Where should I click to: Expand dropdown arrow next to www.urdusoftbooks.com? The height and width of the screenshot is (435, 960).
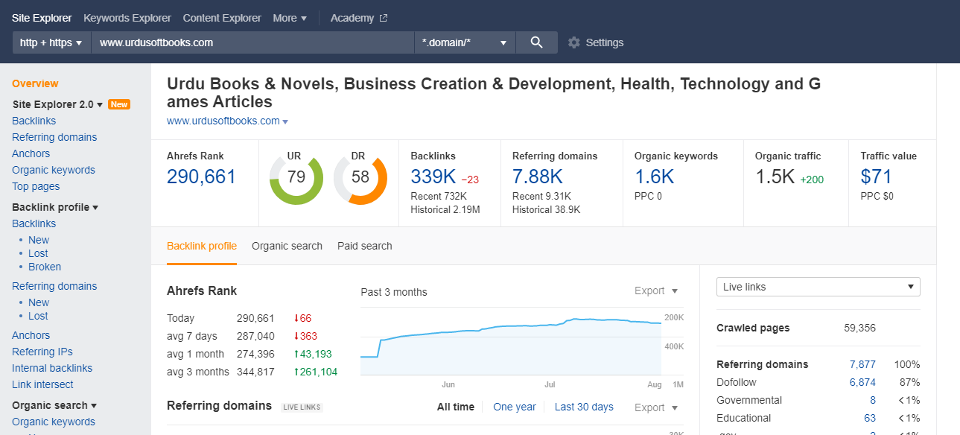point(285,121)
